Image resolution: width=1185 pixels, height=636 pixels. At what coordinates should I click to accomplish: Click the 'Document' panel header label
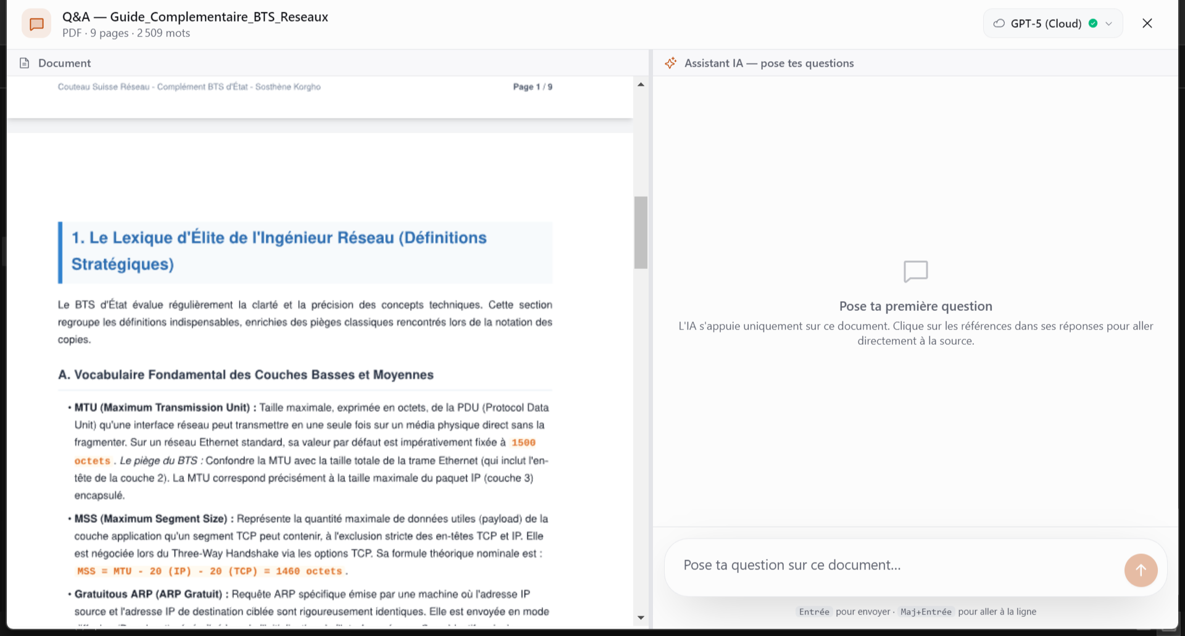[65, 63]
